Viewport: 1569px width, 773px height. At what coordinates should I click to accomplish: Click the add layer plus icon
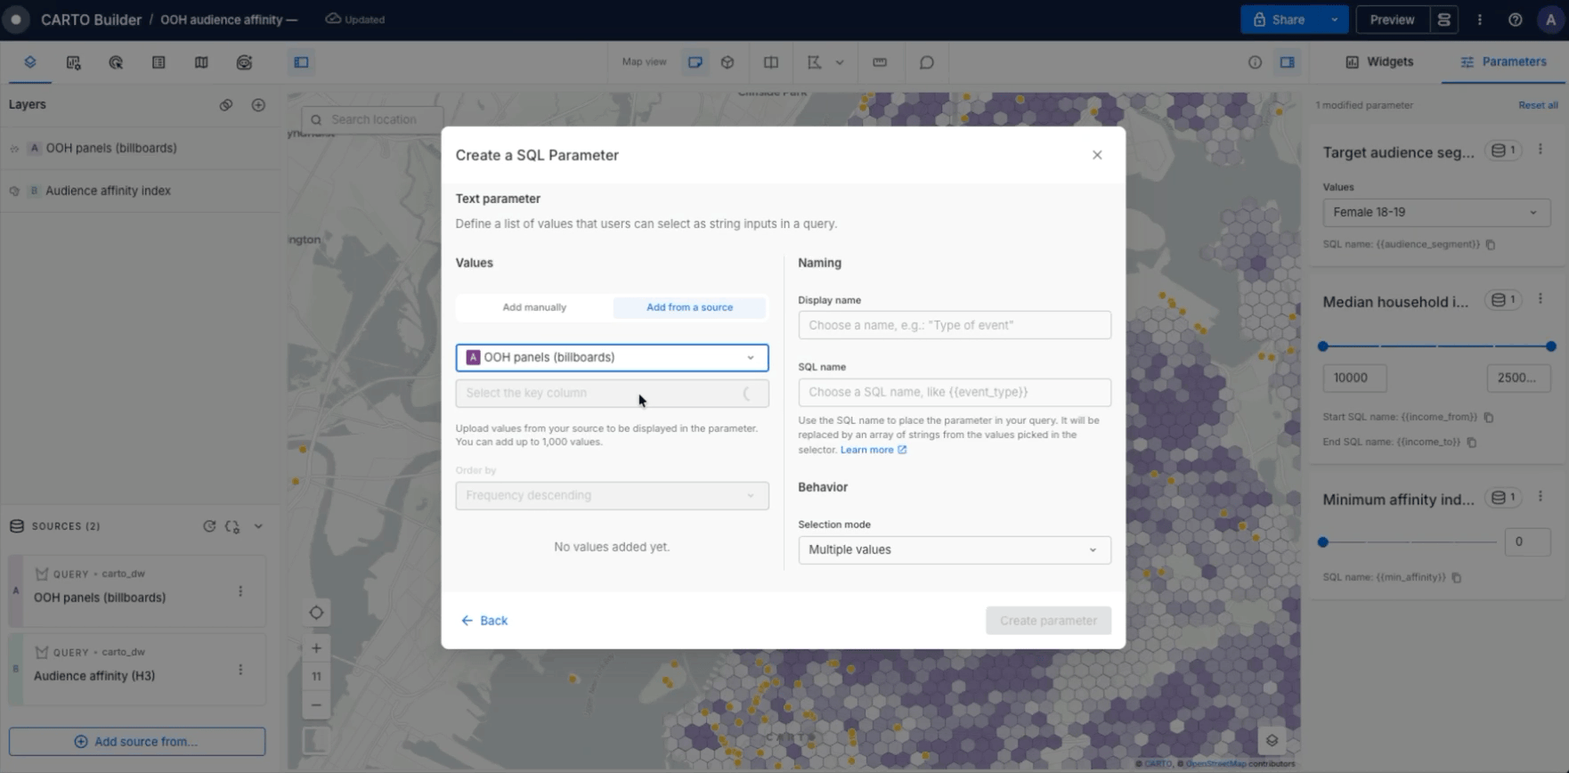coord(258,105)
